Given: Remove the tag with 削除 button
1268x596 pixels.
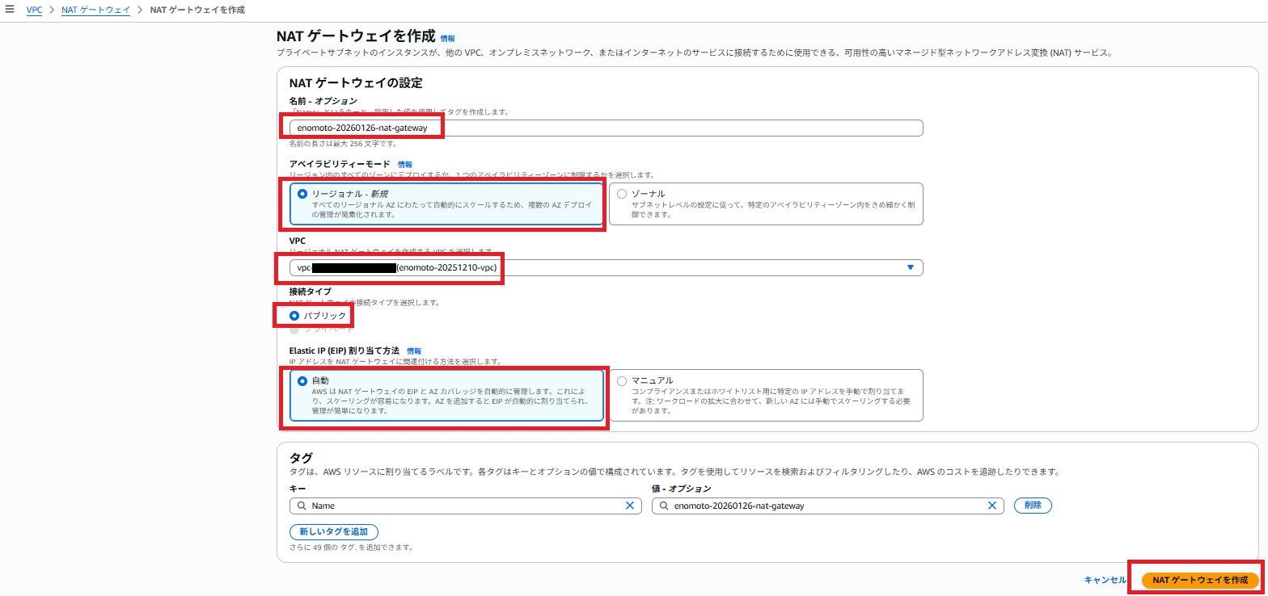Looking at the screenshot, I should coord(1032,506).
